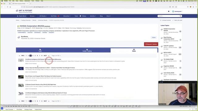Viewport: 198px width, 111px height.
Task: Click NEXT in the top pagination
Action: click(x=45, y=55)
